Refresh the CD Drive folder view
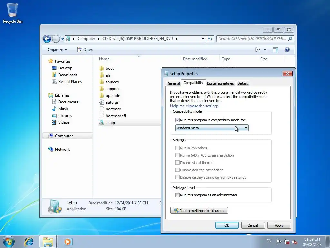The height and width of the screenshot is (248, 330). point(210,39)
